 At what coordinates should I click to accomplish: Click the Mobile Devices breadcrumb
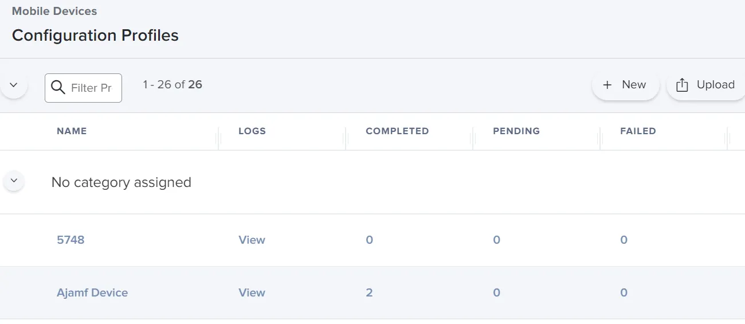click(x=54, y=11)
